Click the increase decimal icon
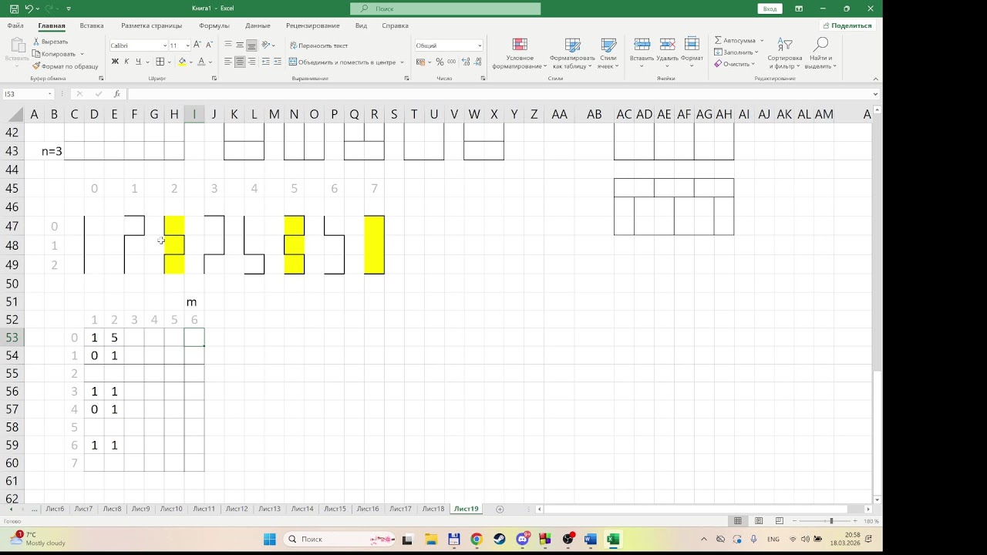987x555 pixels. pyautogui.click(x=464, y=62)
